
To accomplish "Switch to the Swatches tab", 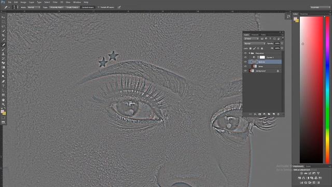I will [304, 14].
